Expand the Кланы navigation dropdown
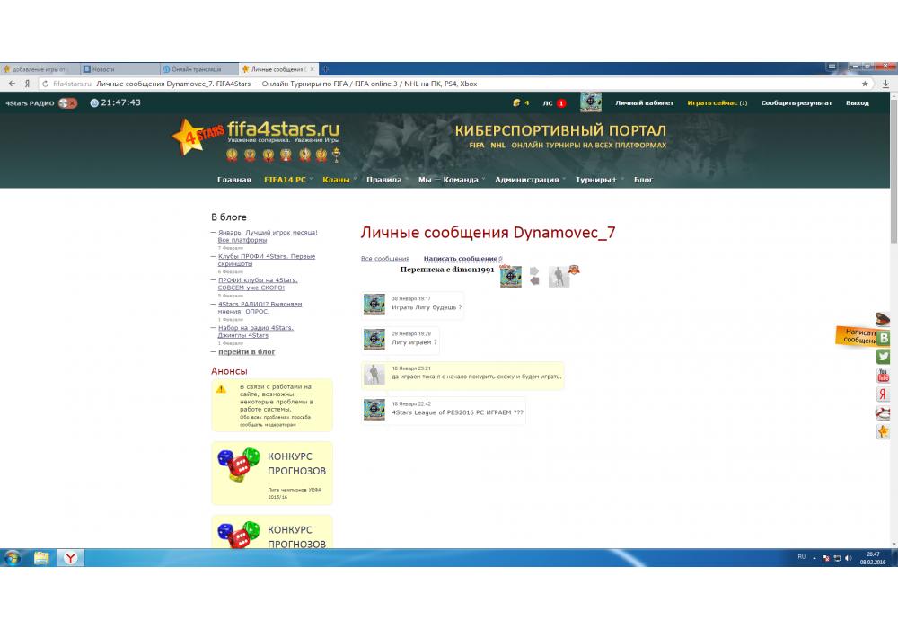Screen dimensions: 898x629 click(x=337, y=180)
